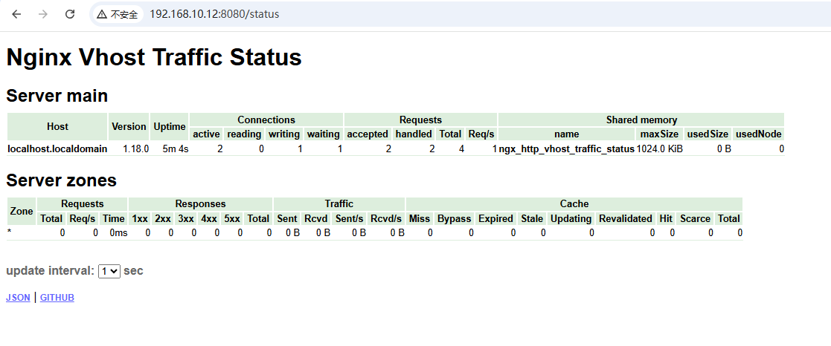Click the uptime value '5m 4s'
The height and width of the screenshot is (346, 831).
[176, 149]
